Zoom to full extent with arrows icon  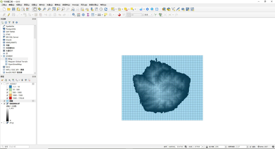click(x=54, y=9)
